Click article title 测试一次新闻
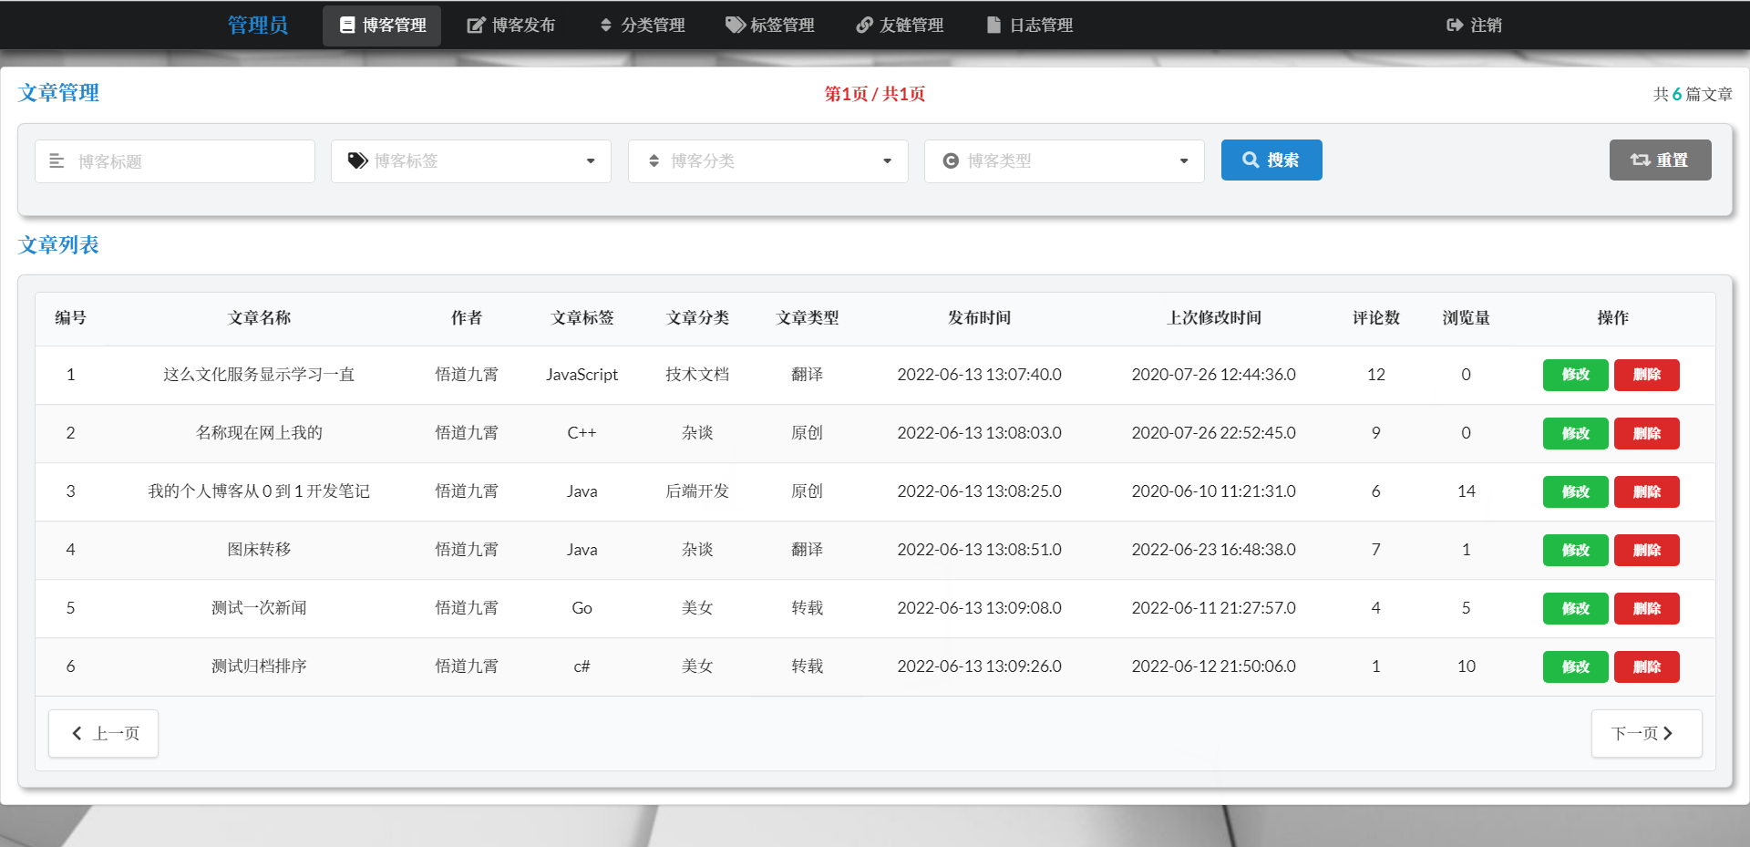The width and height of the screenshot is (1750, 847). pos(259,608)
